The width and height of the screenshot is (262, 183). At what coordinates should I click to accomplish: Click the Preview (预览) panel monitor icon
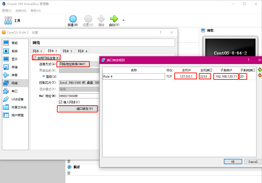pos(203,30)
